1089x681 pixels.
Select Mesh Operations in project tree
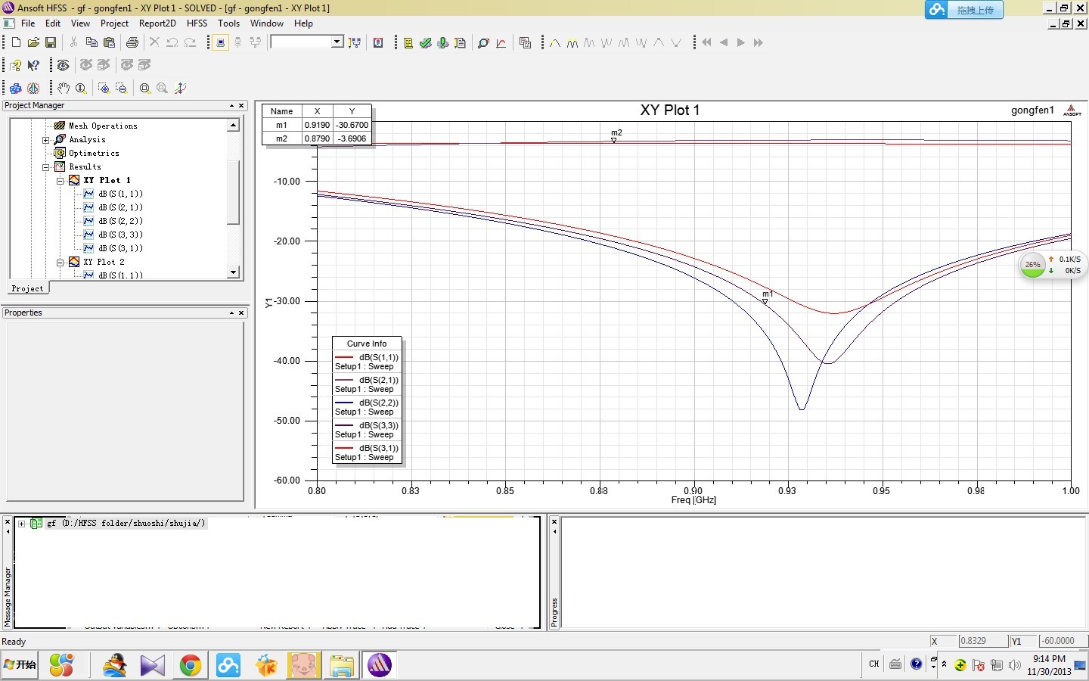(x=103, y=126)
